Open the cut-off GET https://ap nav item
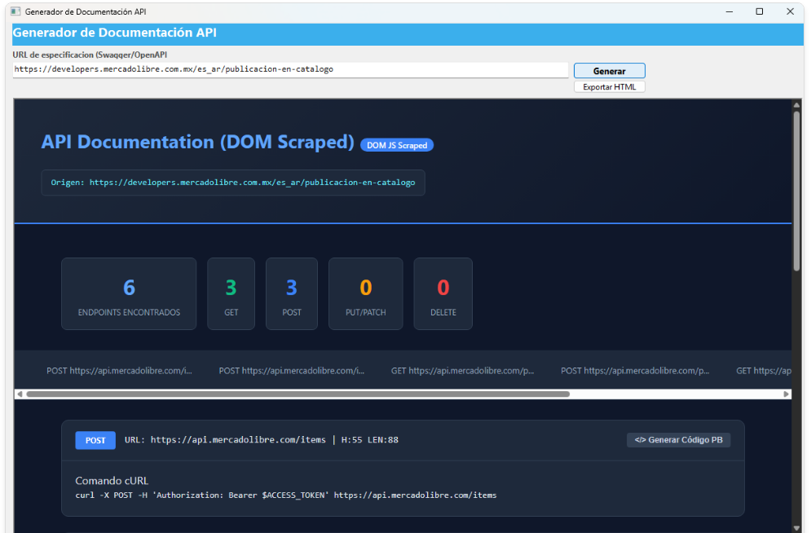This screenshot has width=811, height=533. [764, 371]
